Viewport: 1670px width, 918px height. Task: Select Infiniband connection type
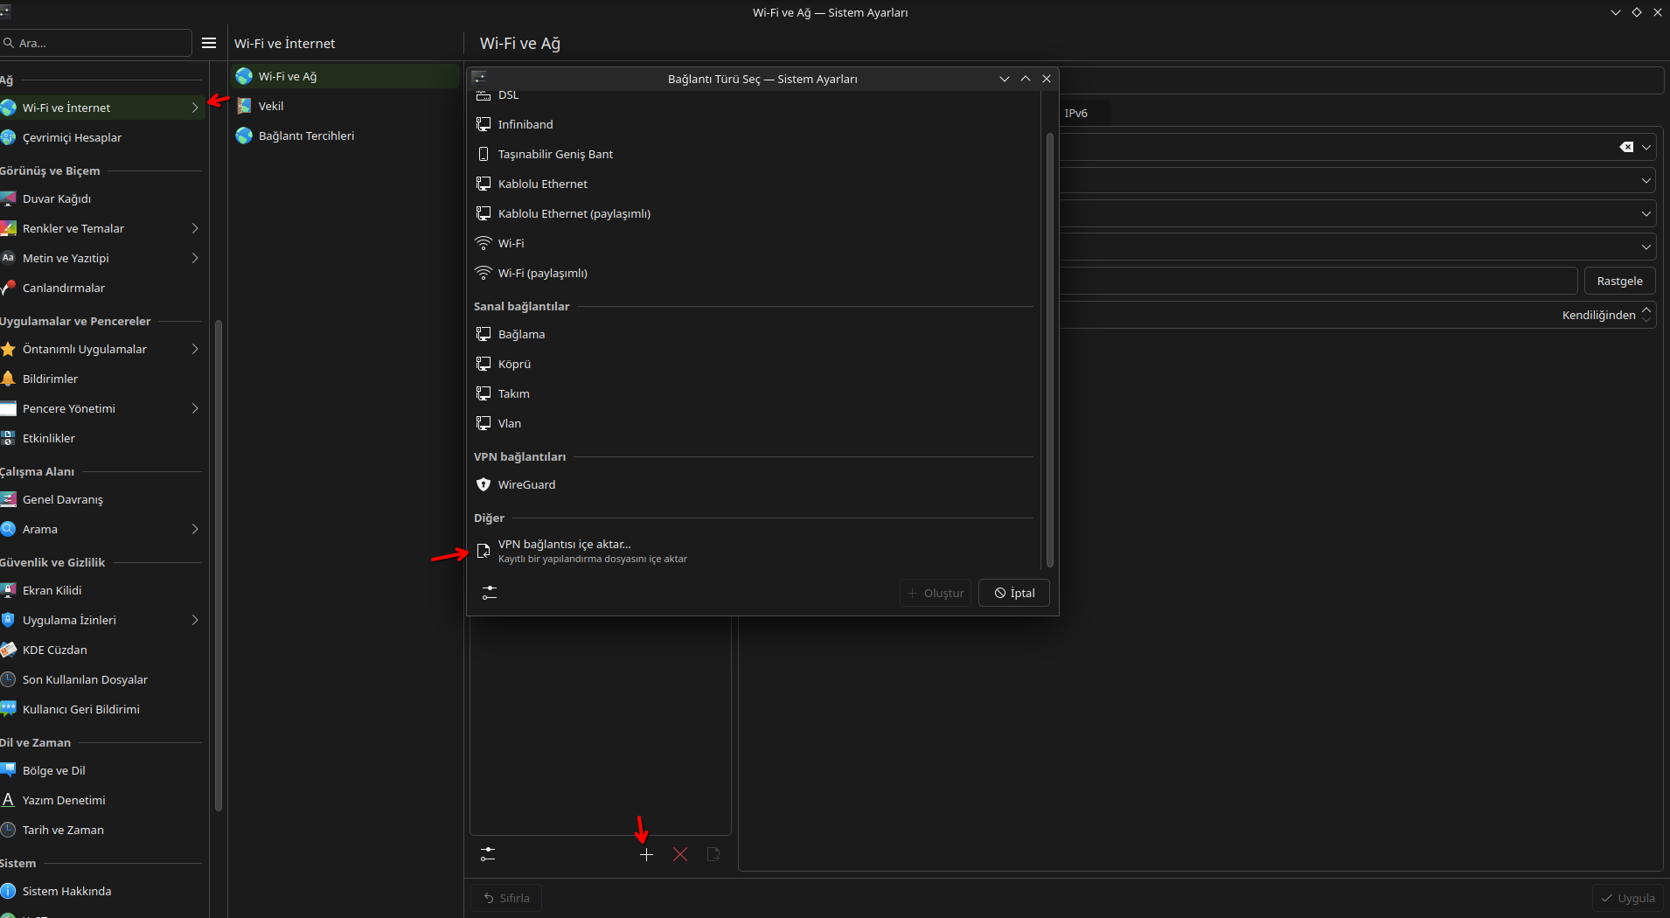click(x=754, y=124)
